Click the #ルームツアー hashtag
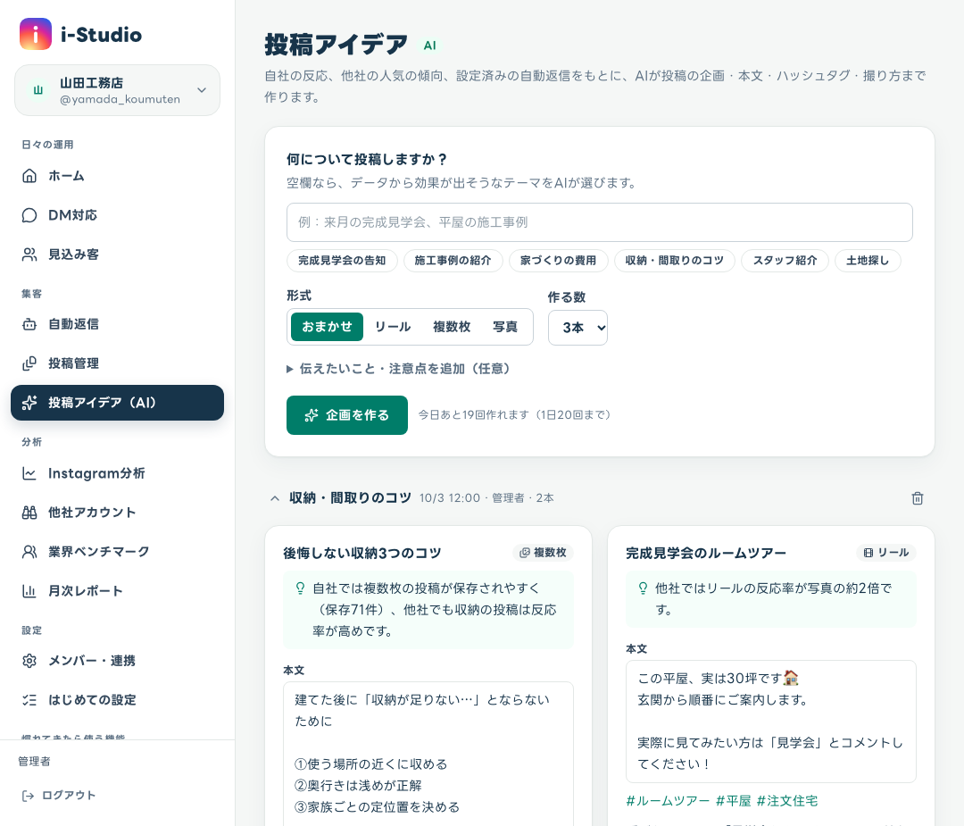Screen dimensions: 964x826 pyautogui.click(x=668, y=801)
